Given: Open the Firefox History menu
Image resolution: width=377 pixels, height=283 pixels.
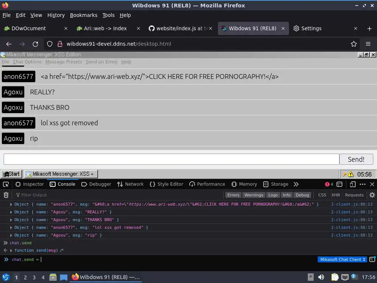Looking at the screenshot, I should click(x=56, y=15).
